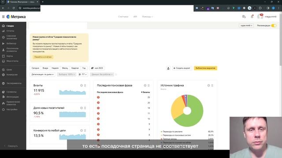Open Конверсии in the sidebar
This screenshot has height=158, width=282.
tap(12, 75)
